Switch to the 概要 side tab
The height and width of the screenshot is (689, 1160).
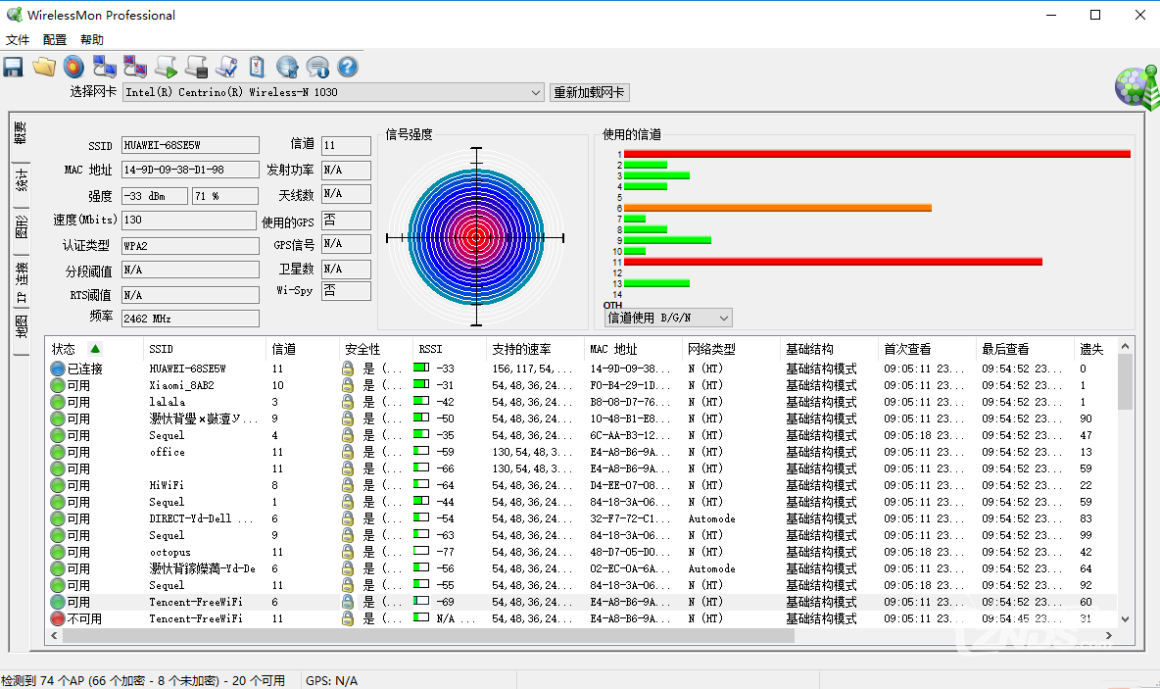pos(21,132)
